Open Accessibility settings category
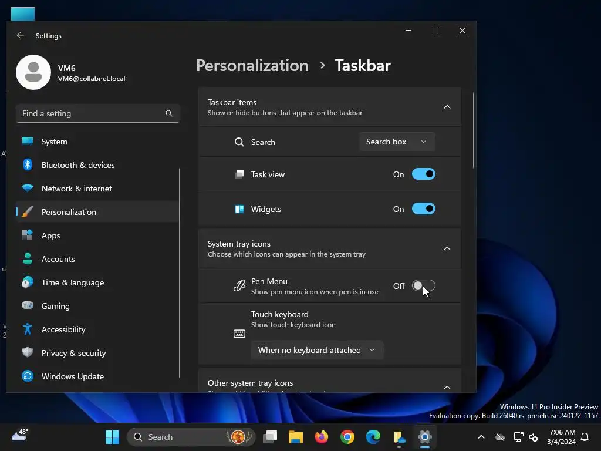 97,329
